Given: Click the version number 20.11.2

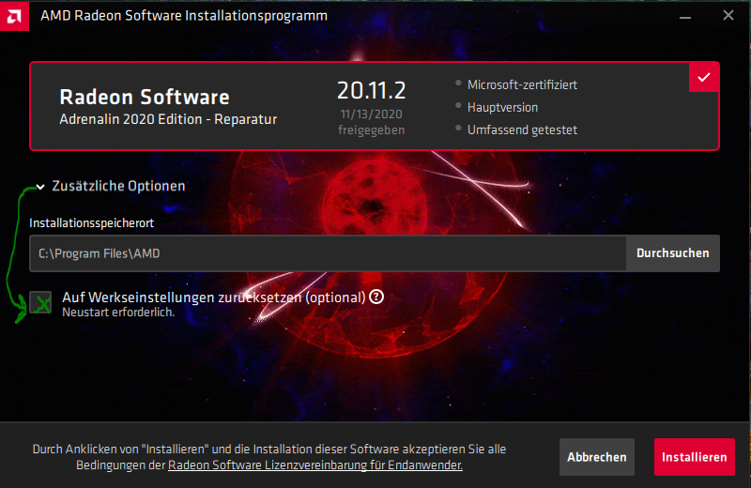Looking at the screenshot, I should coord(371,90).
